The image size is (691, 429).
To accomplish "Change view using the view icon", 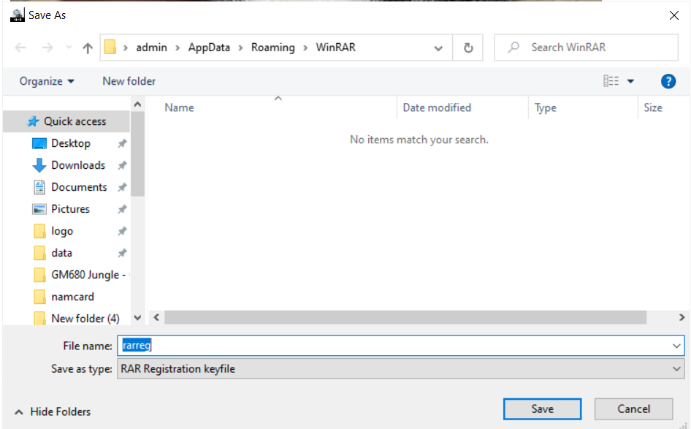I will coord(611,81).
